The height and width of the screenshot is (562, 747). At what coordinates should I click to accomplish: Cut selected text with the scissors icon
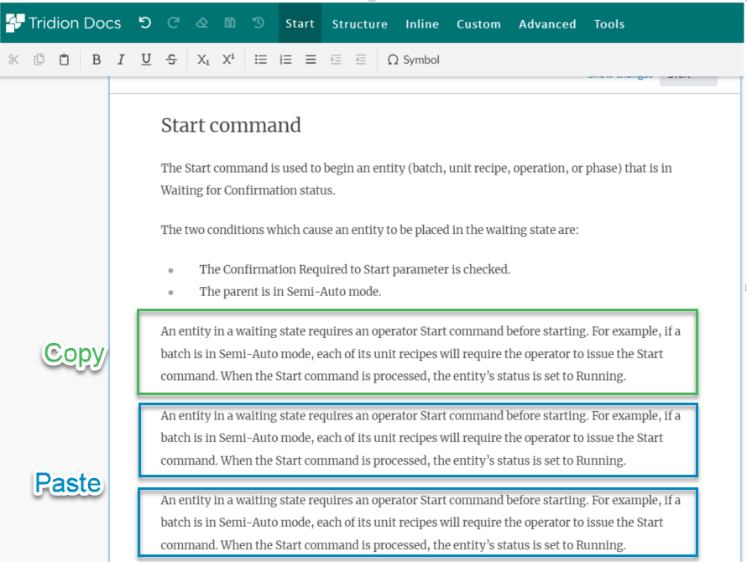(x=13, y=60)
